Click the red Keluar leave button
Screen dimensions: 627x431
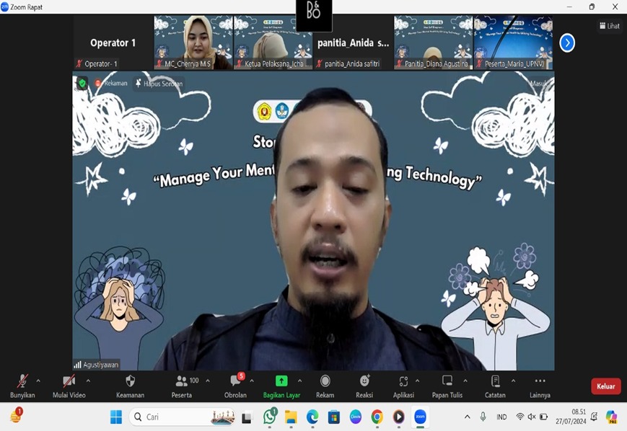[x=605, y=386]
